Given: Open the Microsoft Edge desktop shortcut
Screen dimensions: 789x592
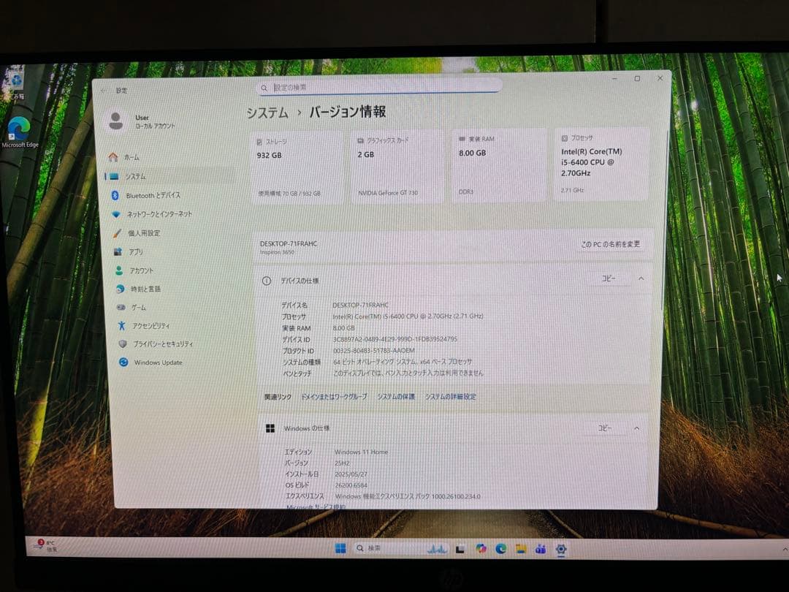Looking at the screenshot, I should [20, 133].
